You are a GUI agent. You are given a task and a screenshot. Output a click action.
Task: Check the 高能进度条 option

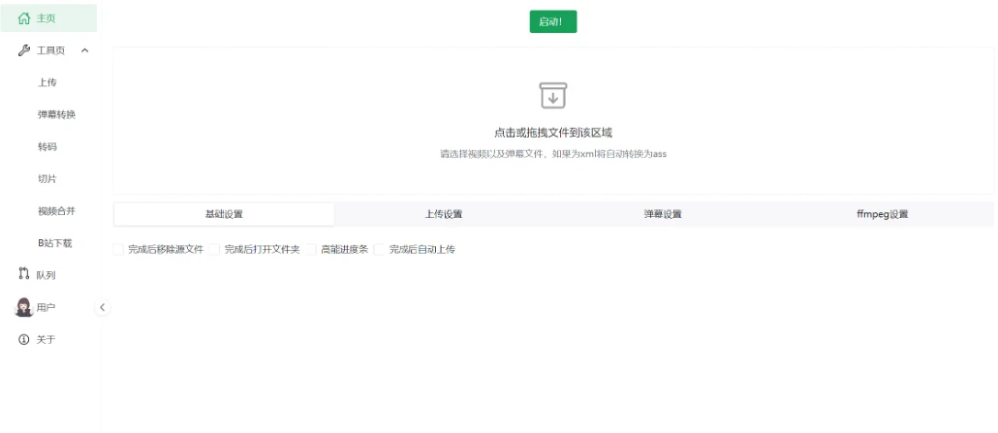[311, 249]
